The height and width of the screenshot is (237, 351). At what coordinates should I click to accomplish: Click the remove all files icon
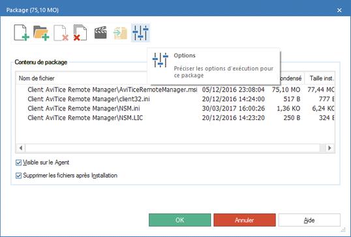pyautogui.click(x=80, y=33)
